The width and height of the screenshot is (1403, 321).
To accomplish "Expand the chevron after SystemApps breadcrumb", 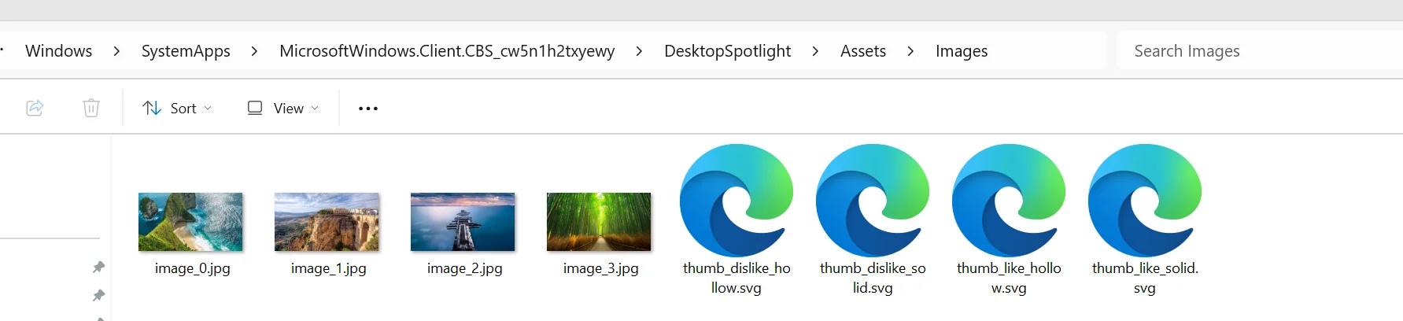I will tap(254, 51).
